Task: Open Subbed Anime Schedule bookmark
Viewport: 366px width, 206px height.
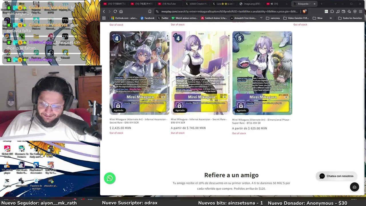Action: pyautogui.click(x=214, y=18)
